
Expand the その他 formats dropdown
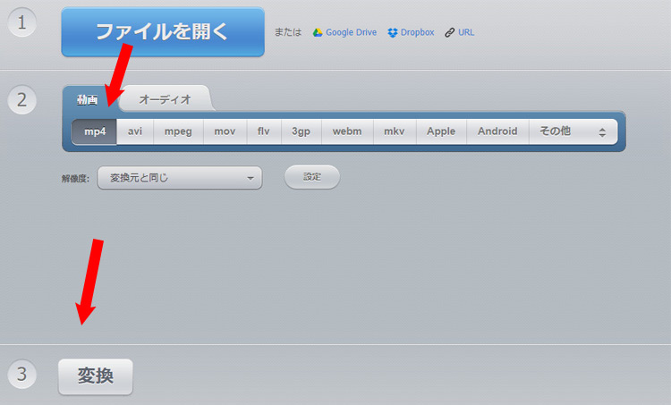[x=573, y=131]
